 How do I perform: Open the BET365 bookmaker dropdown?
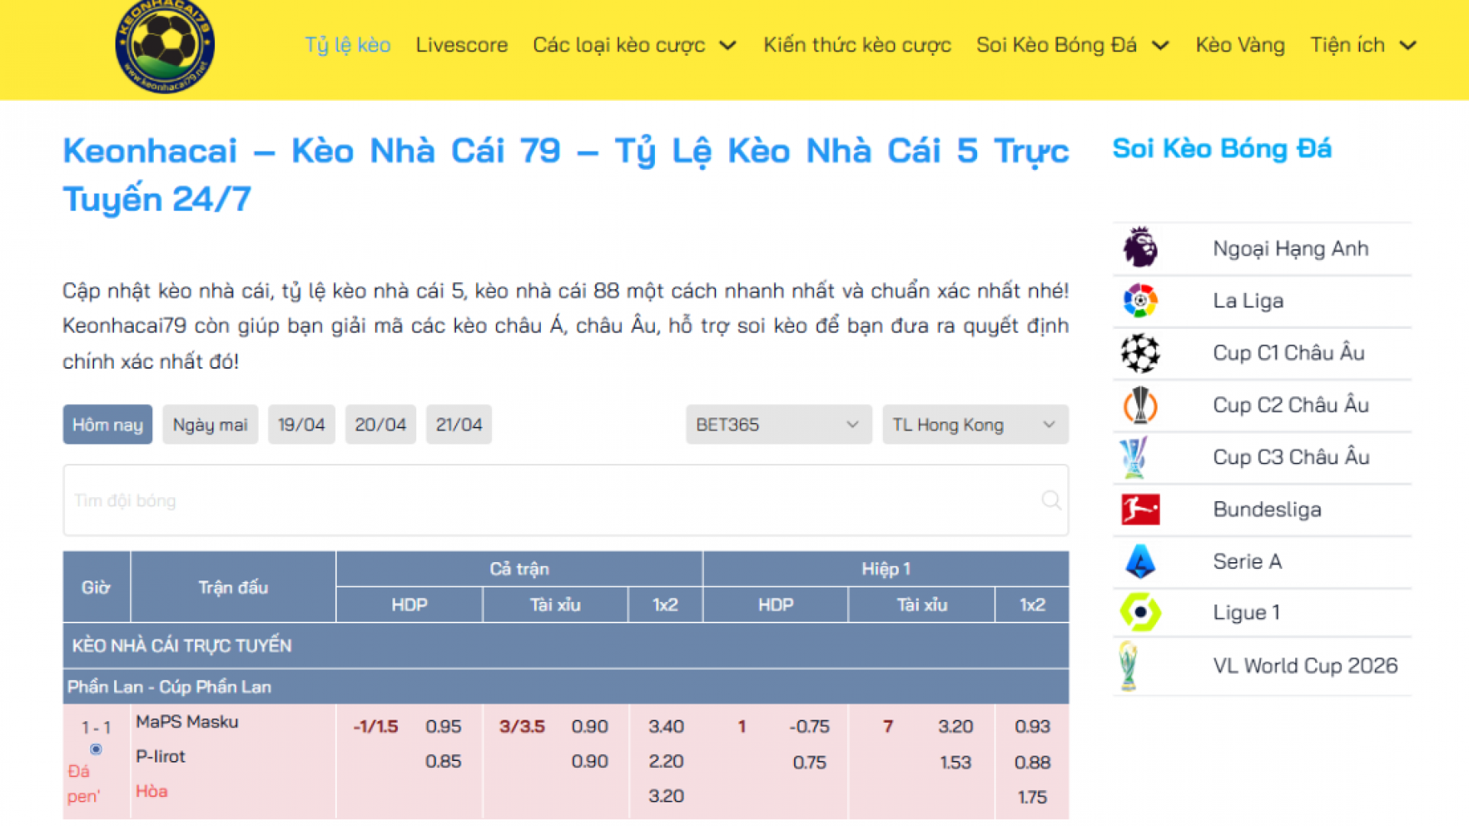click(x=778, y=424)
